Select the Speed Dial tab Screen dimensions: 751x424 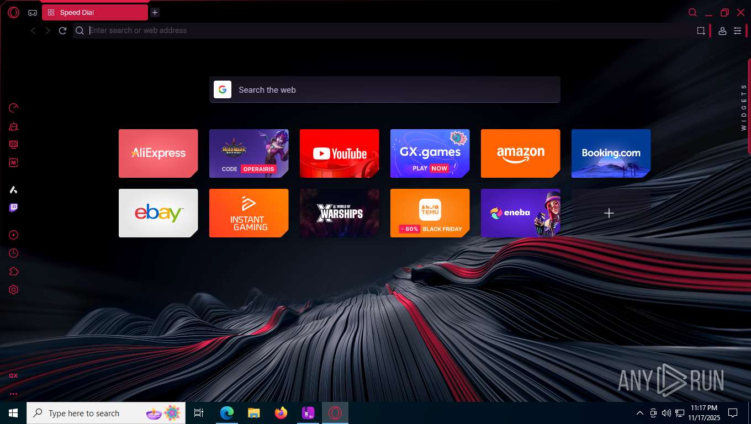[x=95, y=12]
